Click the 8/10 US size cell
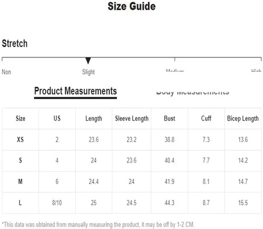The width and height of the screenshot is (263, 229). click(57, 203)
